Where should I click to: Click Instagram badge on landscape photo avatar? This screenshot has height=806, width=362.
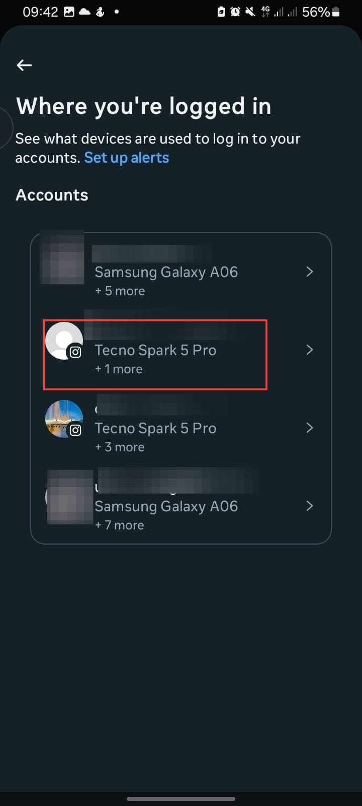coord(75,430)
